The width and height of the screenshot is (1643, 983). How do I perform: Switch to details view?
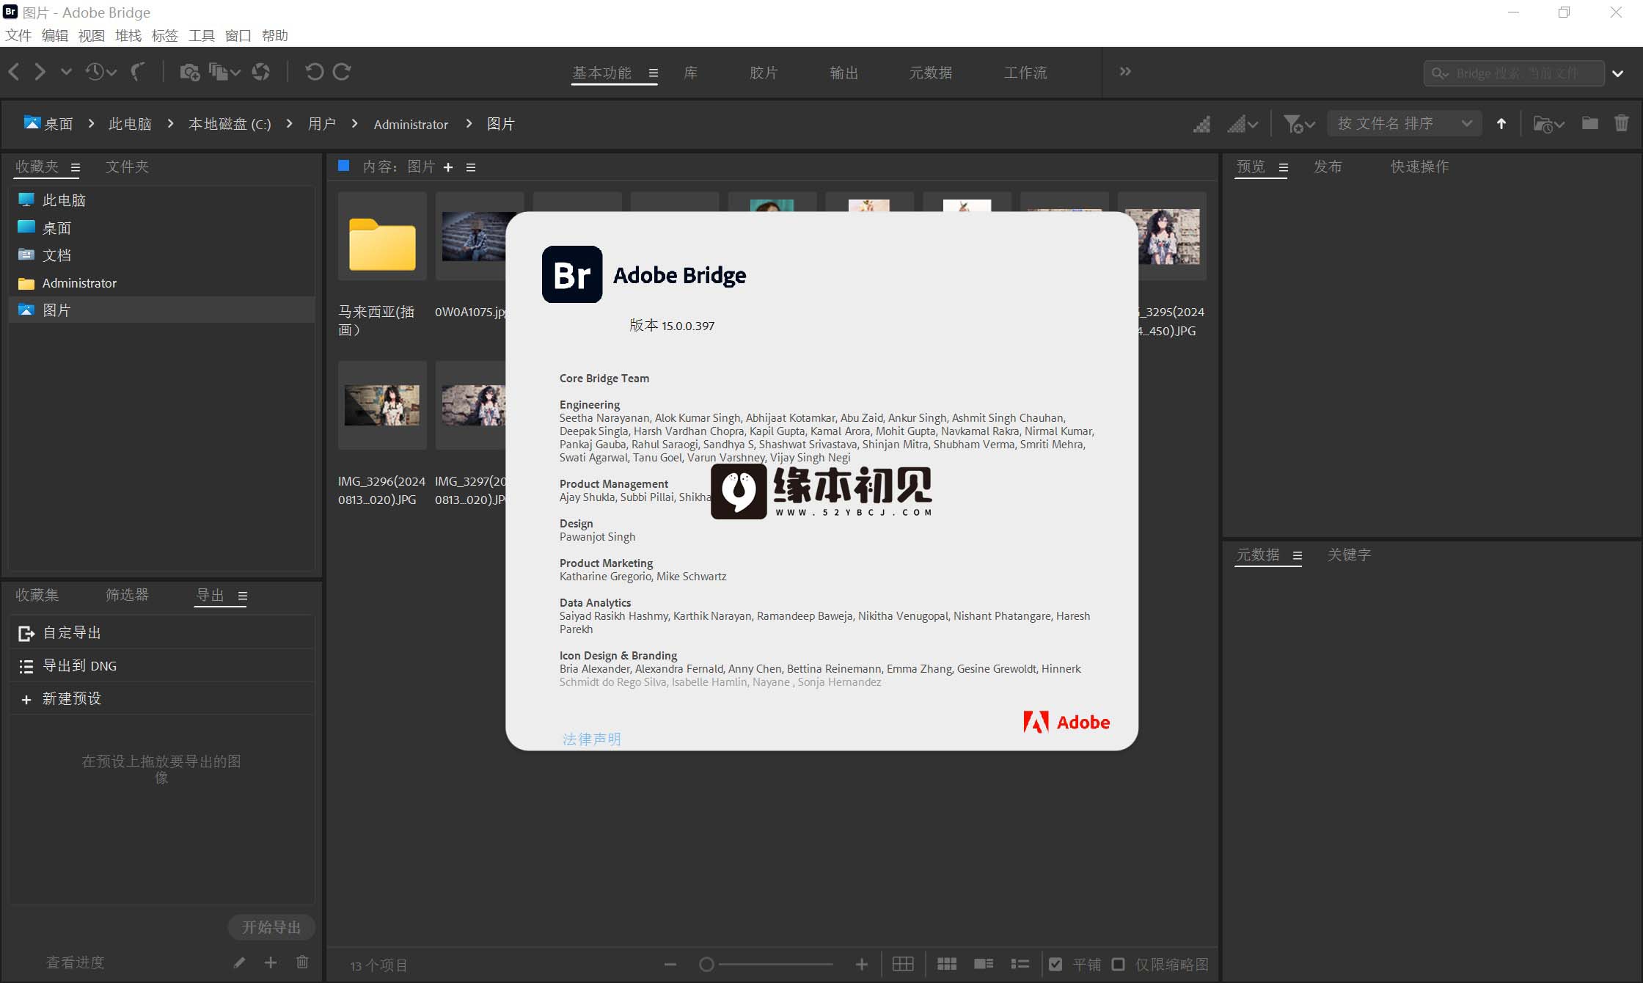tap(984, 964)
